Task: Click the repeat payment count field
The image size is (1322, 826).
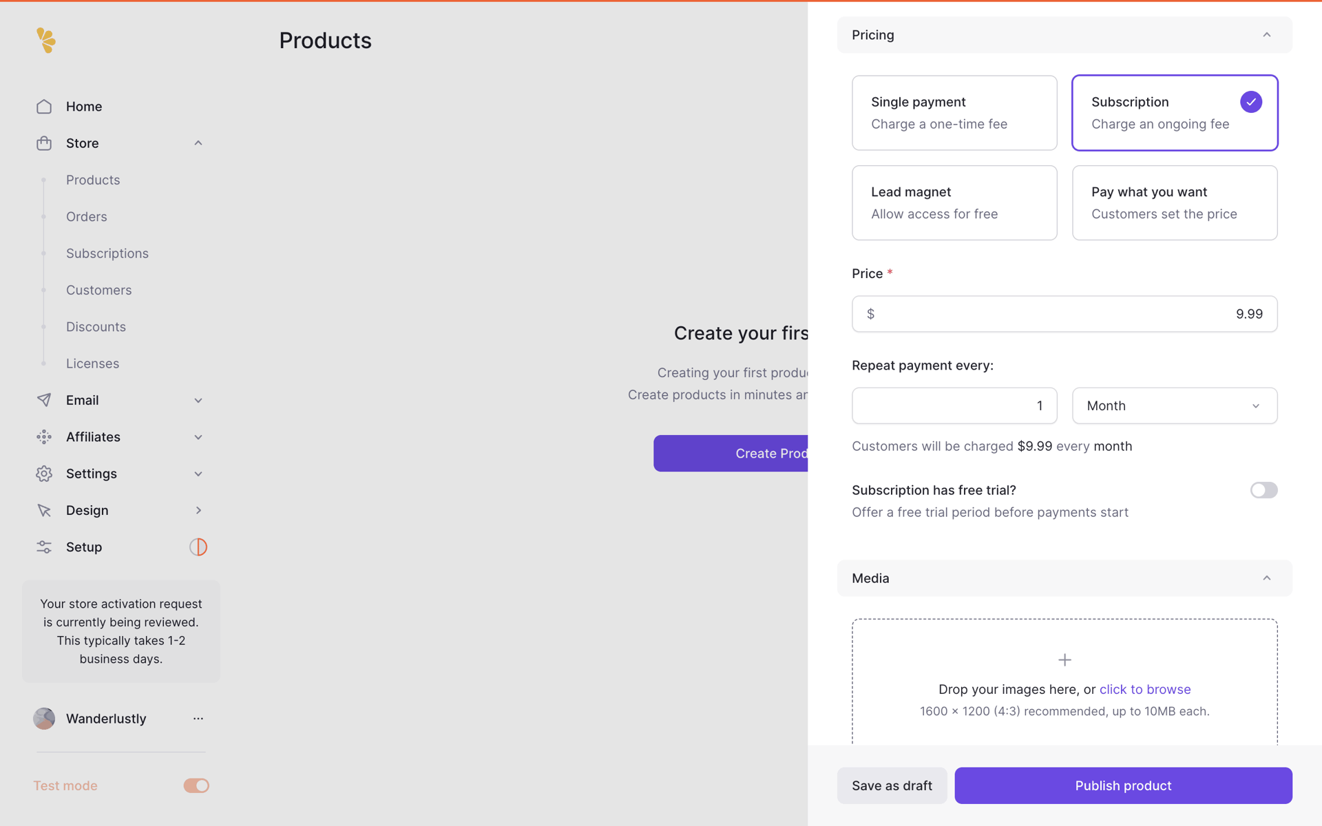Action: [x=954, y=406]
